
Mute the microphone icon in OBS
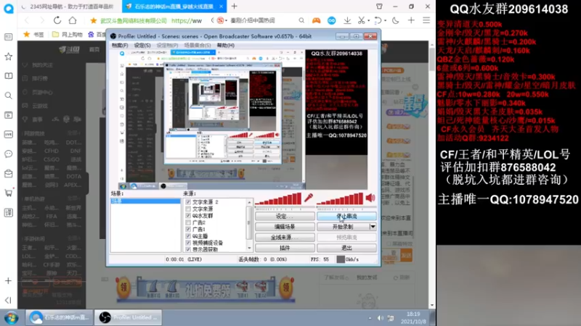pyautogui.click(x=309, y=198)
